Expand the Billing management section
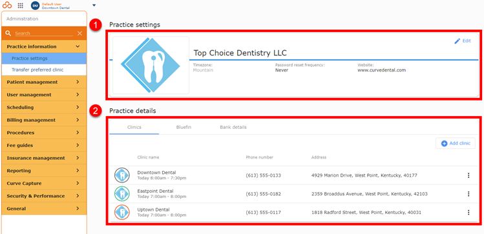Screen dimensions: 484x234 [x=44, y=120]
